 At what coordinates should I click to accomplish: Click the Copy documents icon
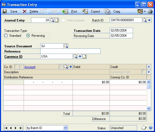(107, 11)
